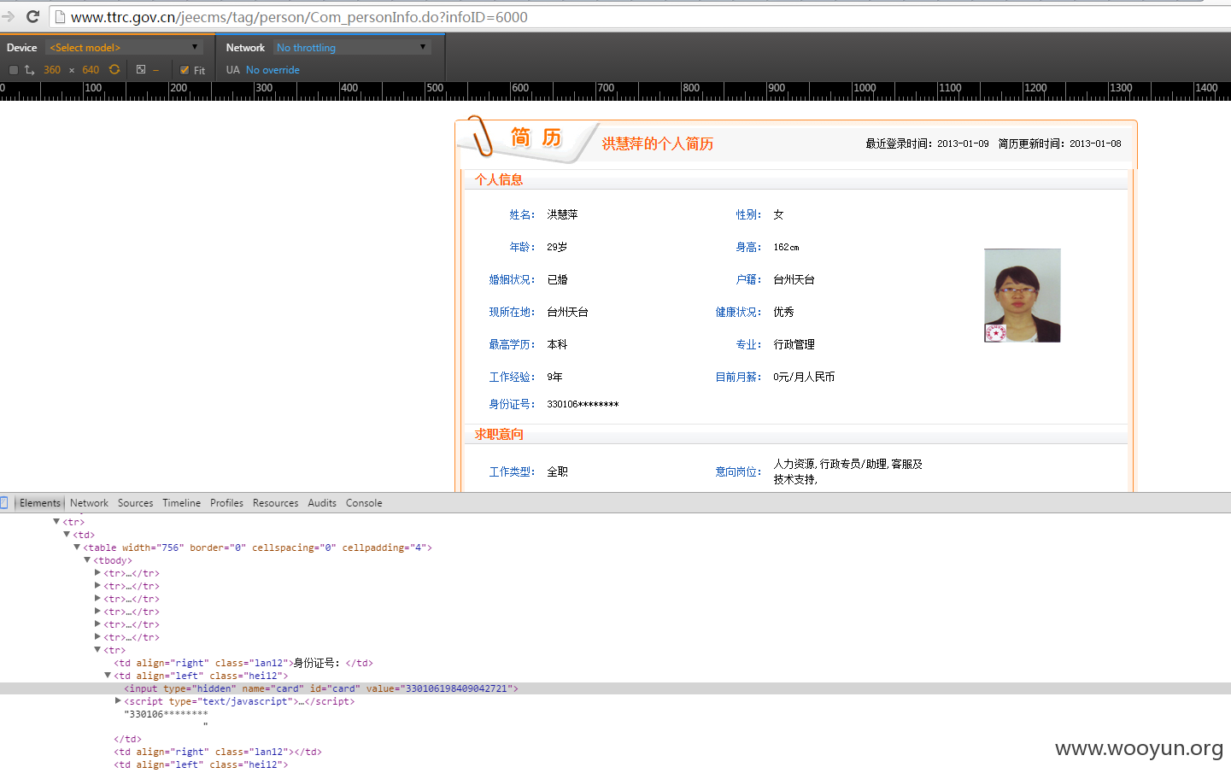Switch to the Elements tab
Viewport: 1231px width, 773px height.
(40, 503)
